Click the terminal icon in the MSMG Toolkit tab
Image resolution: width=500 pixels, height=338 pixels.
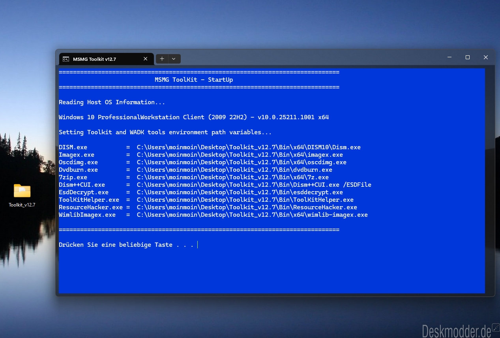(x=66, y=59)
